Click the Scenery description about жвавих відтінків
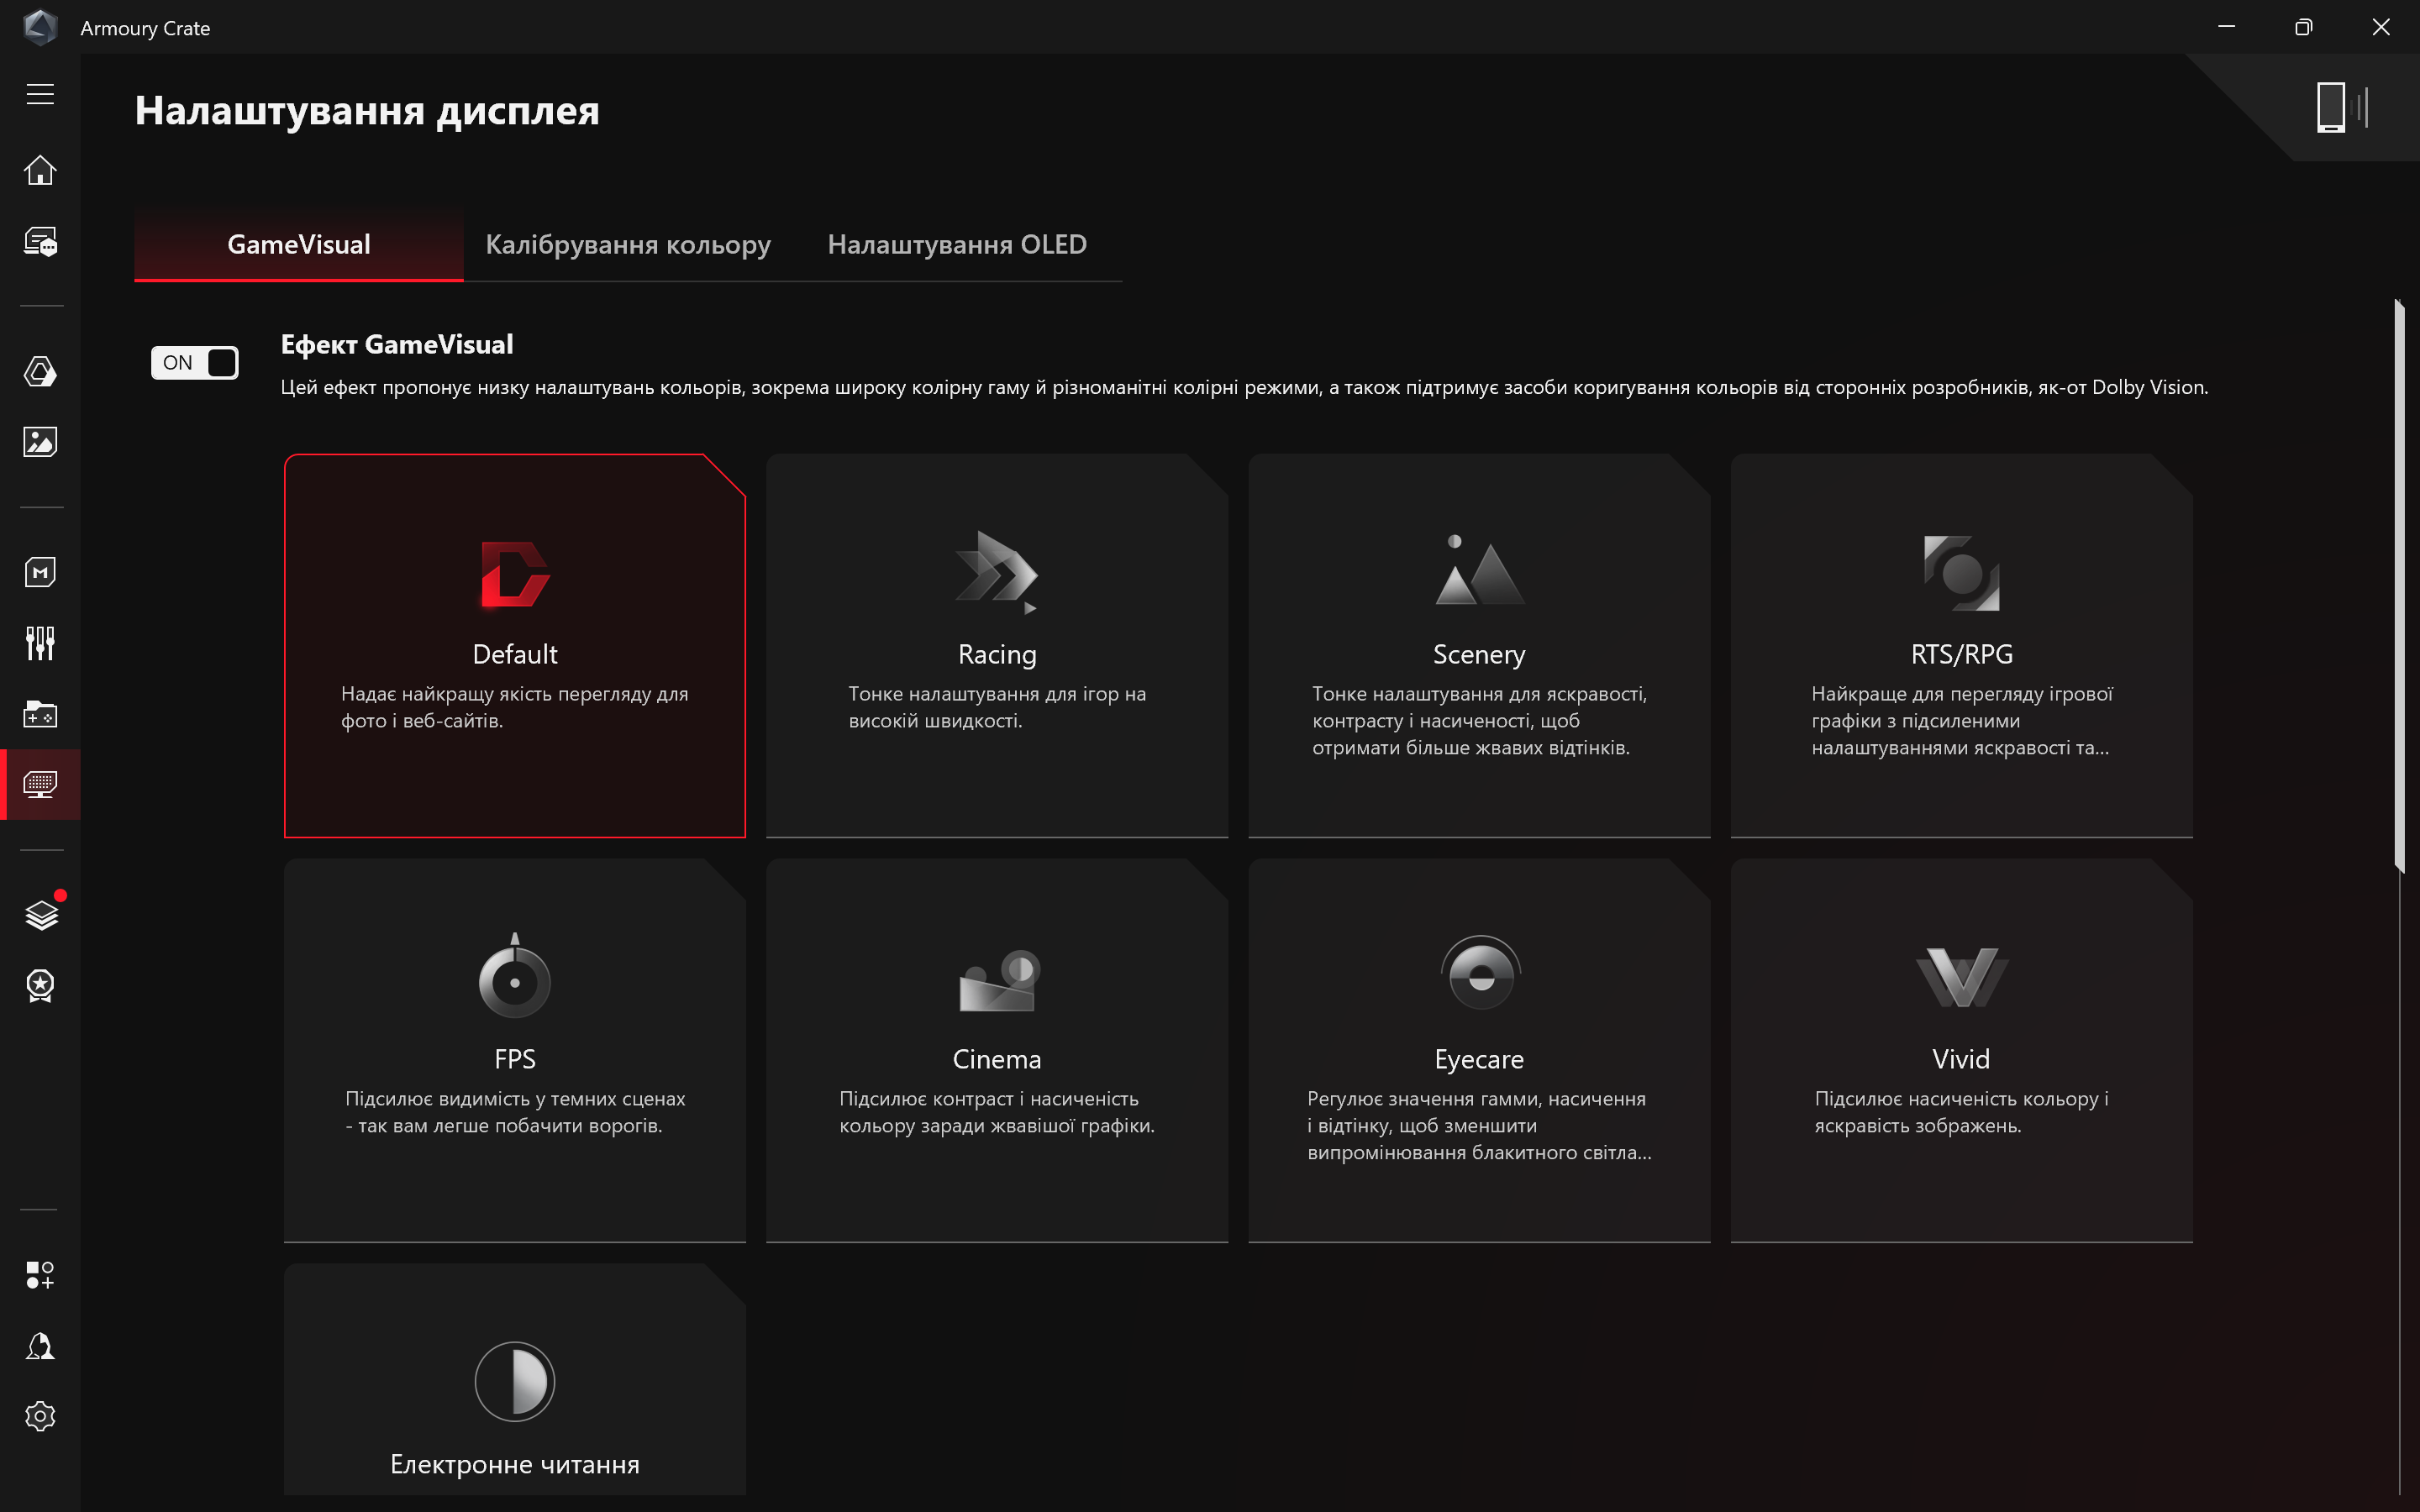This screenshot has height=1512, width=2420. [x=1479, y=720]
